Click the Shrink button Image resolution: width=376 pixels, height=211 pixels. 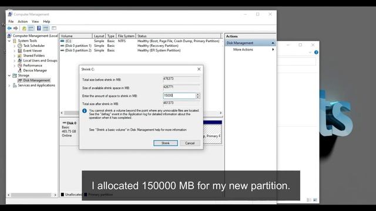tap(166, 143)
